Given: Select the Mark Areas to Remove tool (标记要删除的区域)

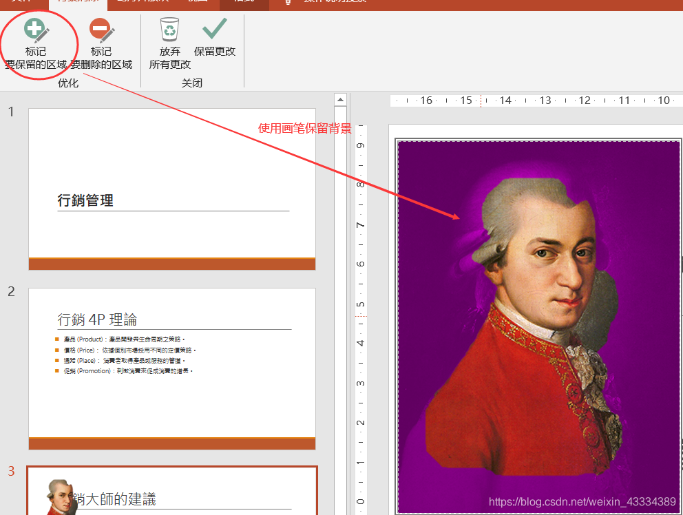Looking at the screenshot, I should tap(101, 44).
